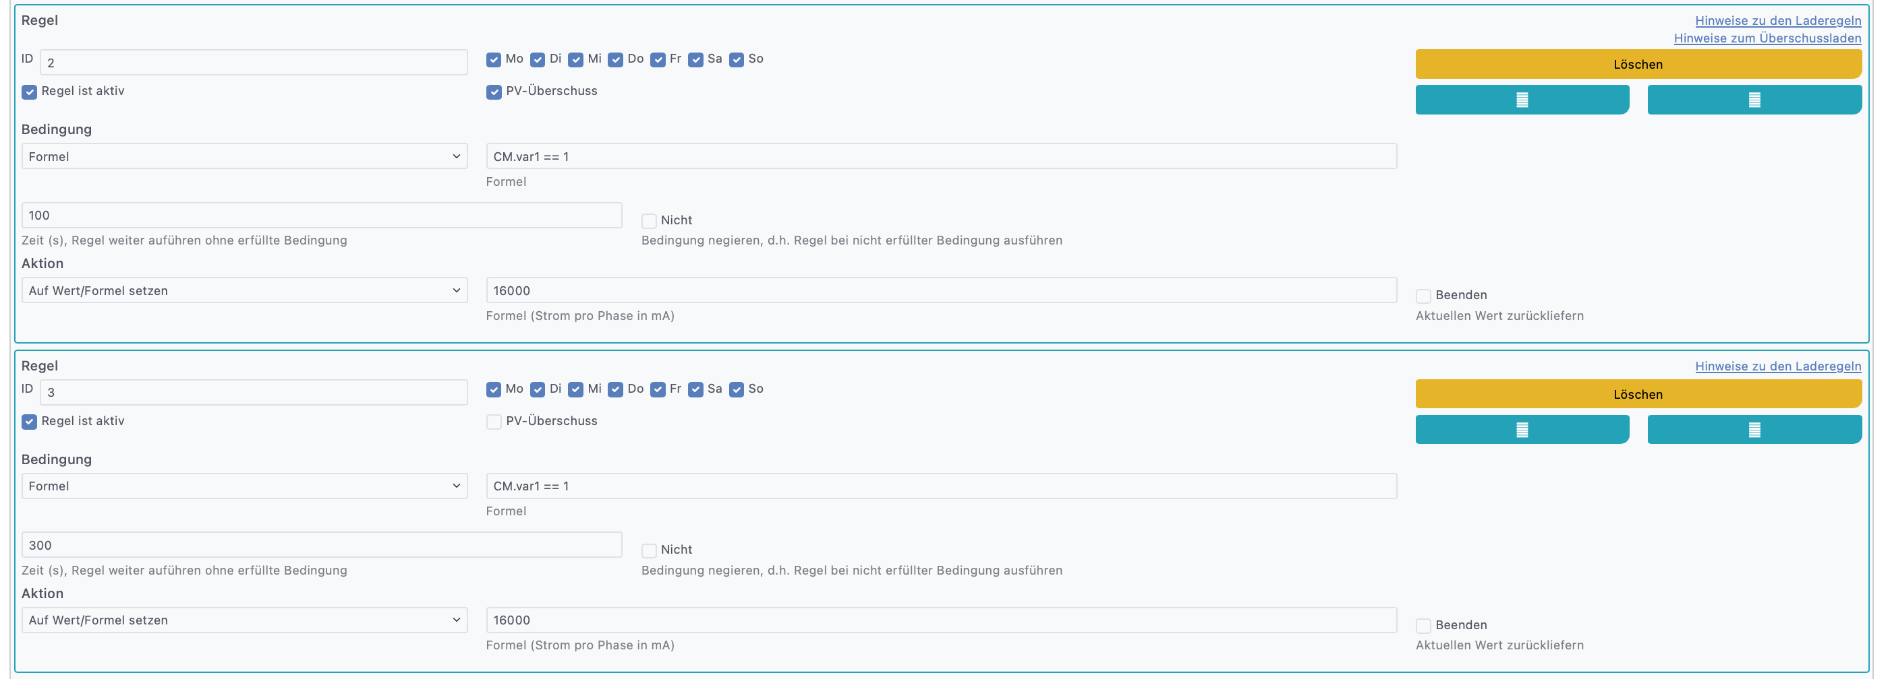This screenshot has width=1890, height=679.
Task: Click the 16000 current field in rule 3
Action: pos(942,620)
